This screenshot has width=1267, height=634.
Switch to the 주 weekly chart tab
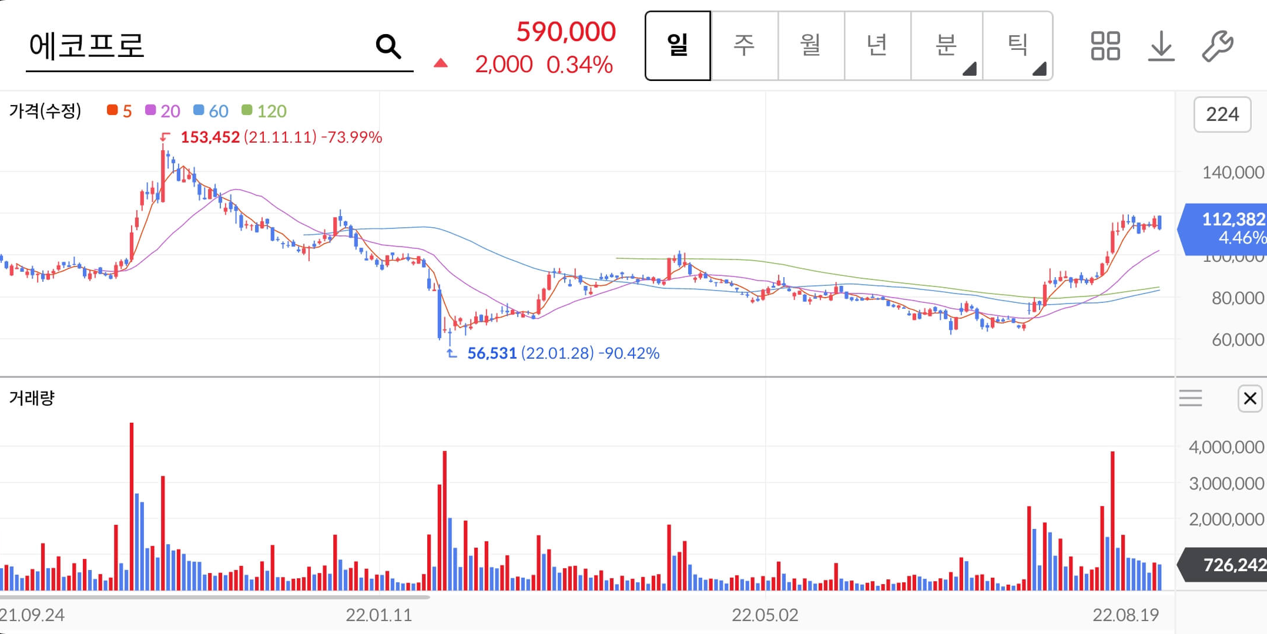pyautogui.click(x=744, y=46)
